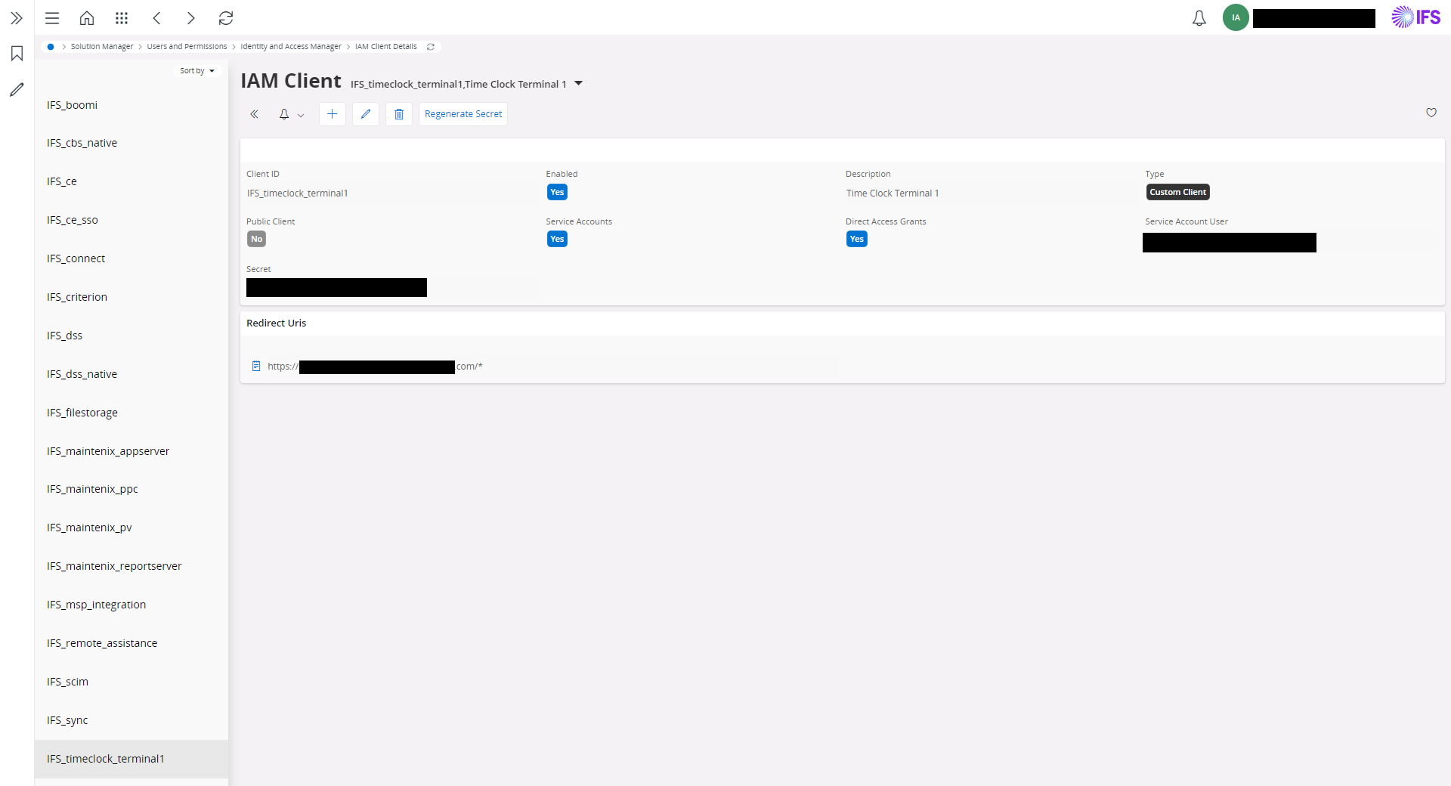This screenshot has height=786, width=1451.
Task: Delete the IAM client with trash button
Action: click(399, 114)
